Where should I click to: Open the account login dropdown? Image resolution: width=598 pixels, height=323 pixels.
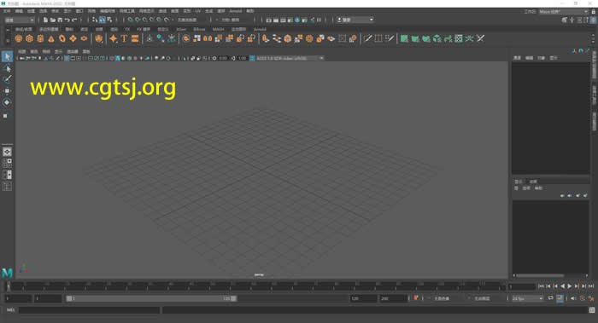(355, 20)
